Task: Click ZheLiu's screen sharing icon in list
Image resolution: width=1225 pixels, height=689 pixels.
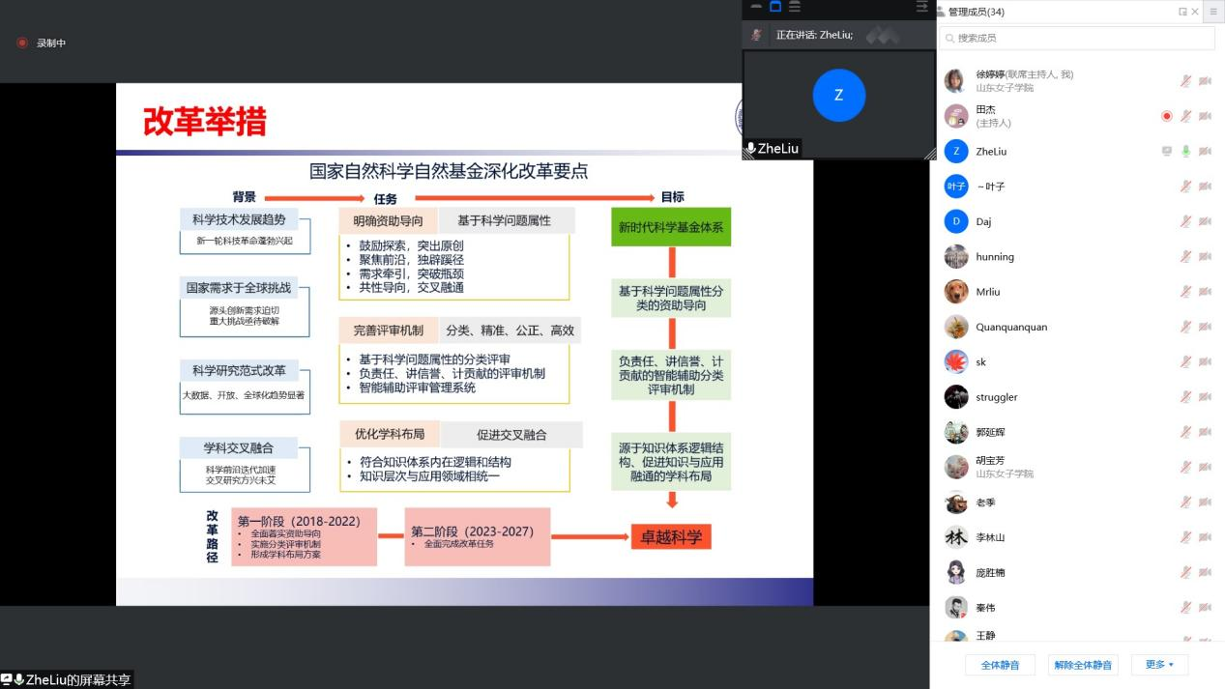Action: click(1167, 152)
